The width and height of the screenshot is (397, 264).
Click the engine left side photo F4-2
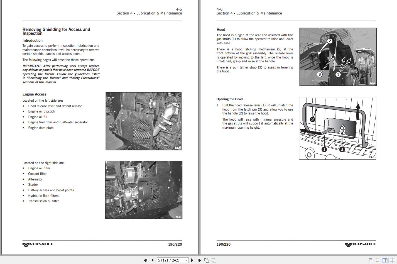click(x=143, y=121)
